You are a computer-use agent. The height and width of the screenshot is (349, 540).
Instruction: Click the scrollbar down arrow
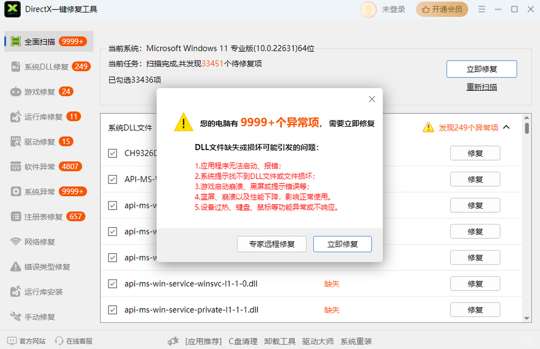(527, 318)
